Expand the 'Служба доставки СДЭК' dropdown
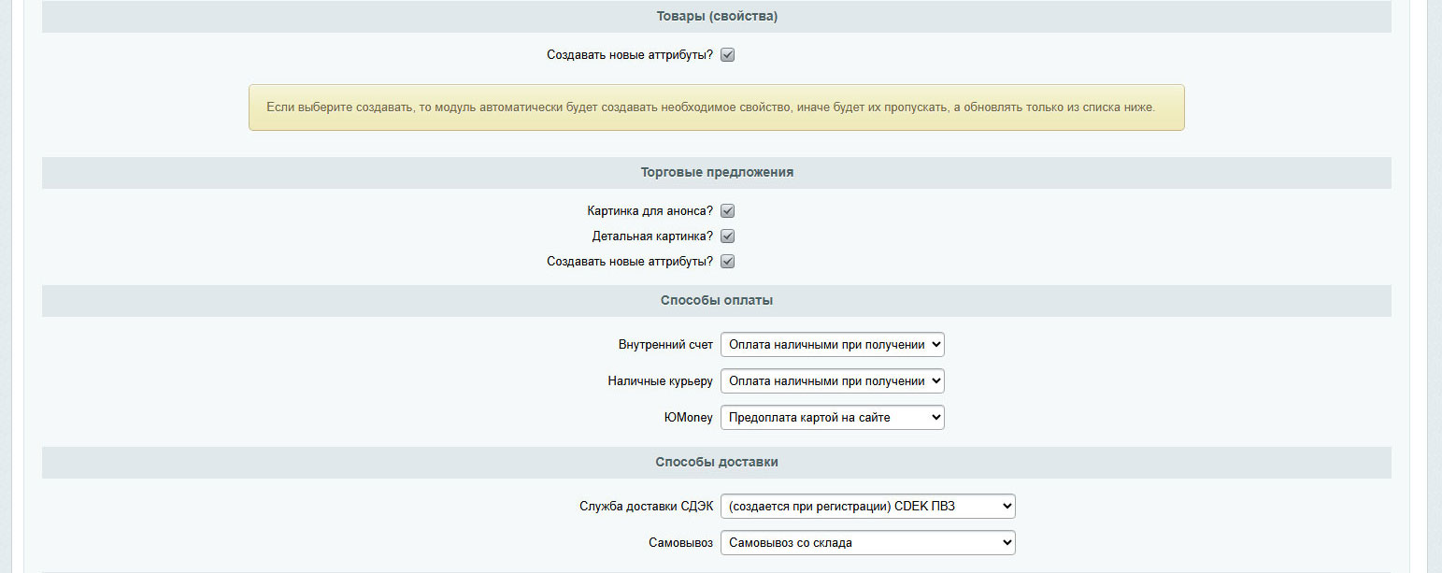1442x573 pixels. (867, 507)
